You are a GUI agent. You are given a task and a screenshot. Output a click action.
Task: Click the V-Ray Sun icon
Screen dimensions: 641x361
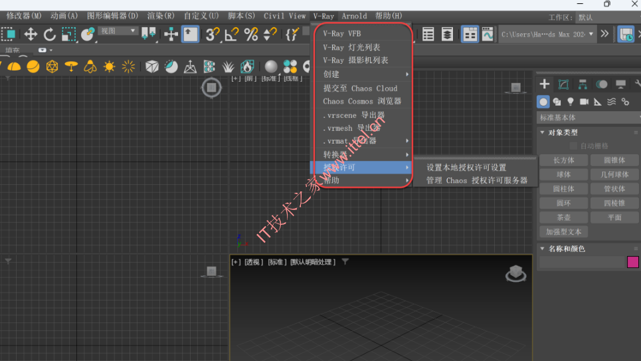[x=109, y=66]
